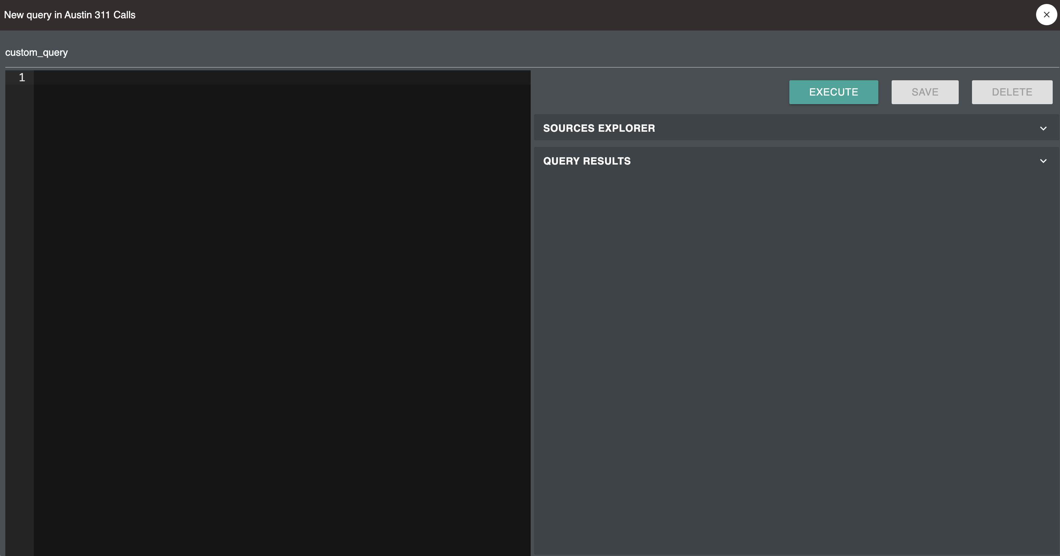The height and width of the screenshot is (556, 1060).
Task: Click the SAVE button
Action: tap(925, 92)
